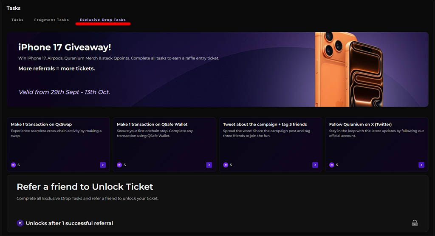435x236 pixels.
Task: Click the Qpoints coin icon on QxSwap card
Action: pos(13,165)
